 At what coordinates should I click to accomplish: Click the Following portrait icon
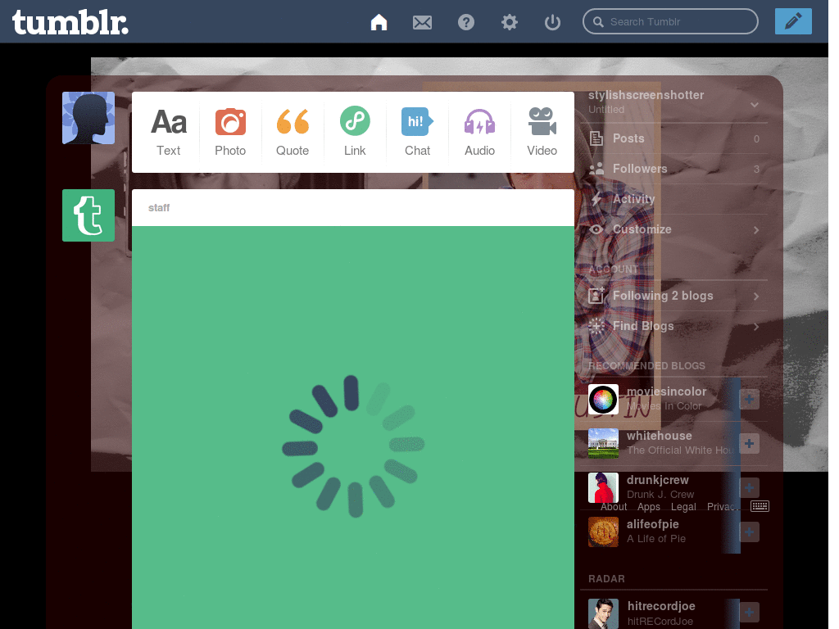click(596, 295)
